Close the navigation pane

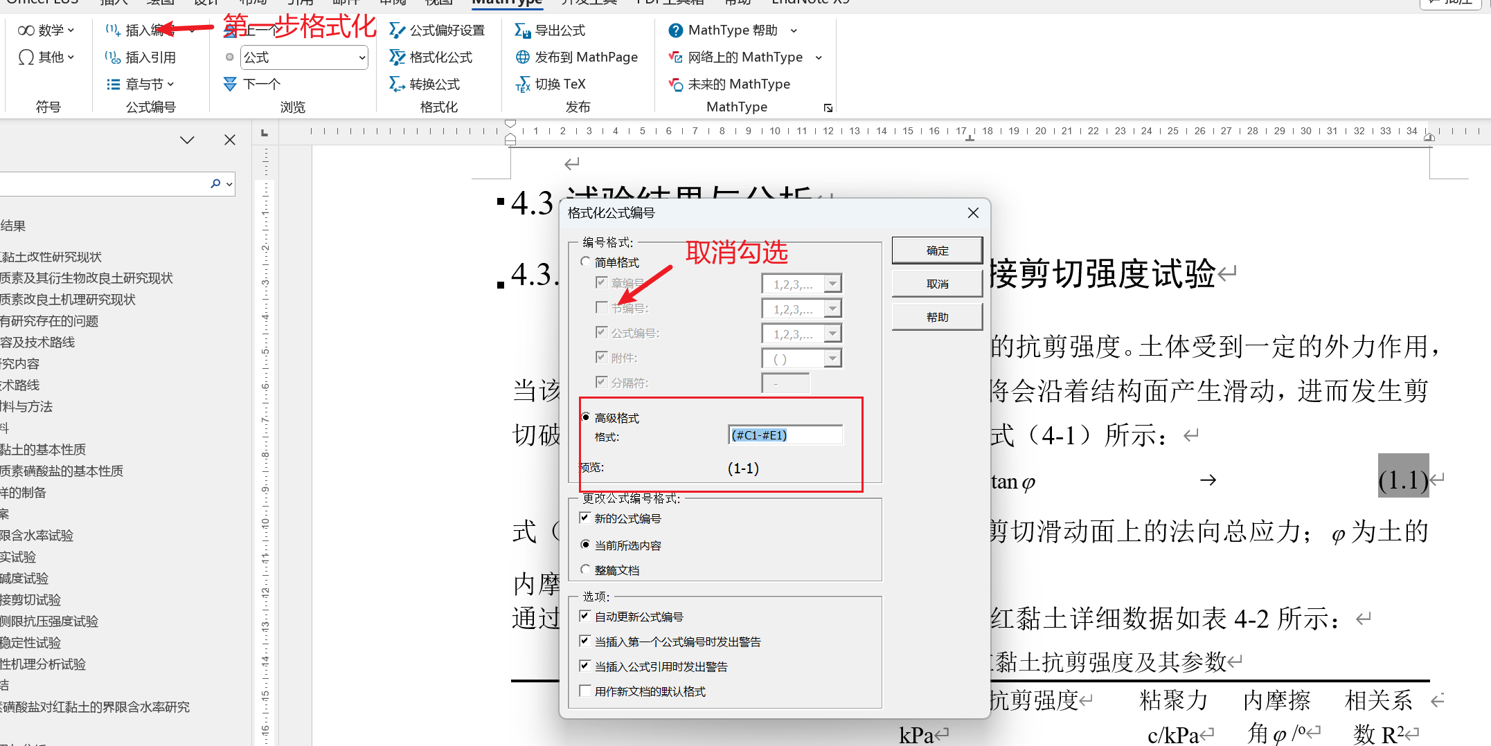tap(230, 140)
